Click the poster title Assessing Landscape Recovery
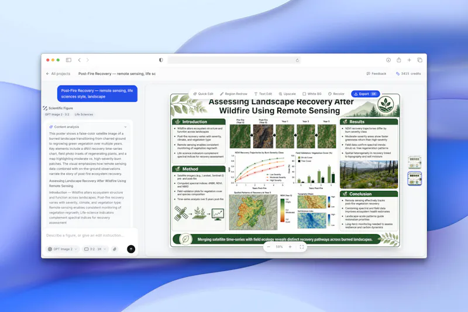The width and height of the screenshot is (468, 312). [x=280, y=107]
